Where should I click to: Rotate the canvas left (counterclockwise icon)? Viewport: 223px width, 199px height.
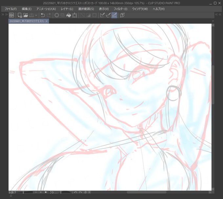pos(75,192)
